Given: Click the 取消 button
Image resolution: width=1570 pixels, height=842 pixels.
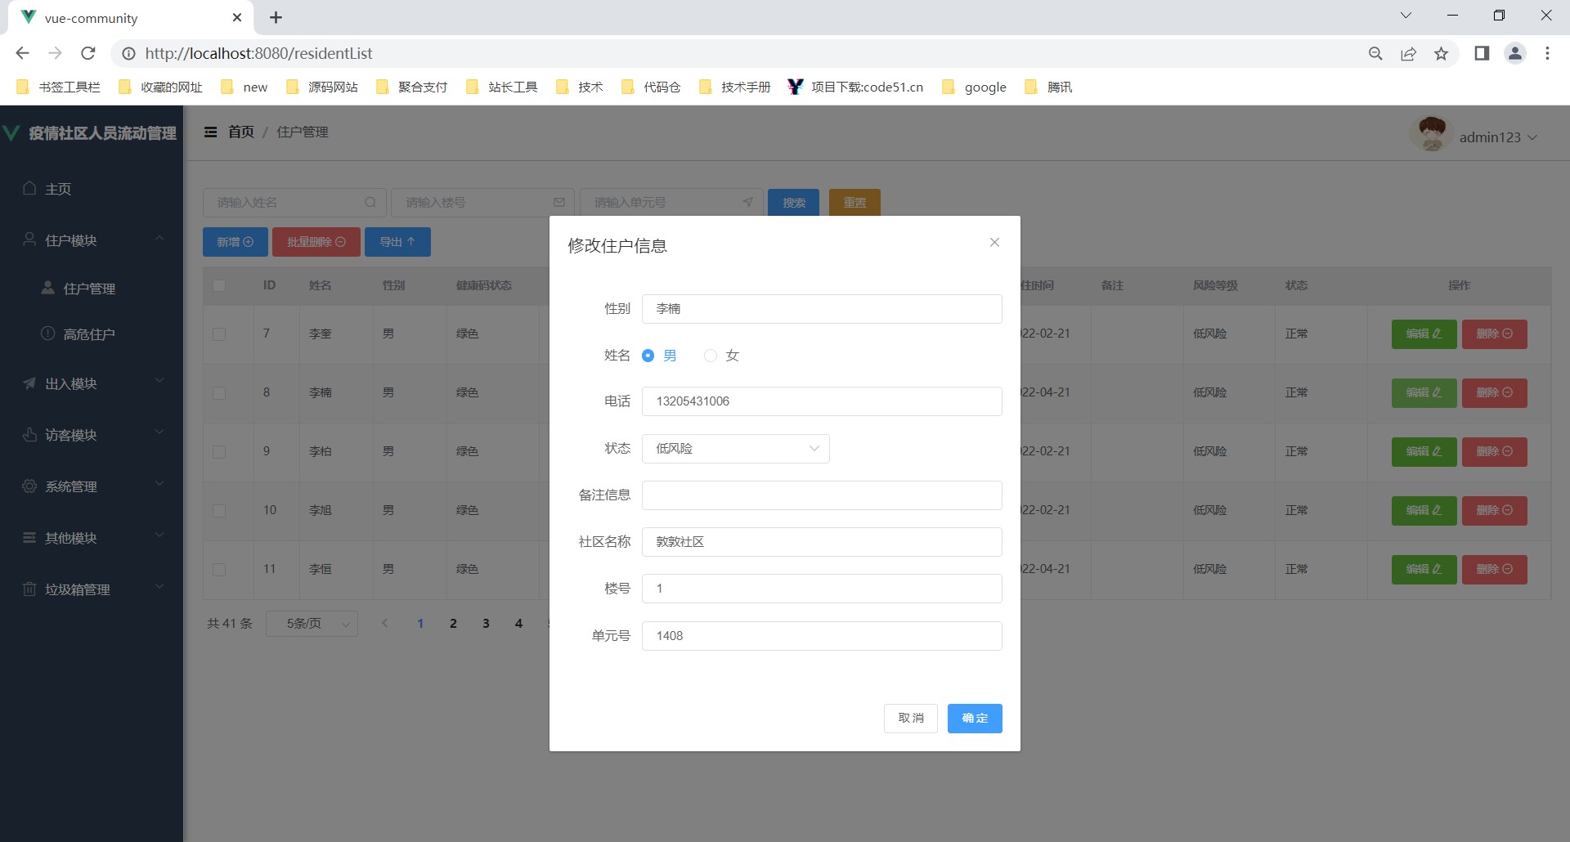Looking at the screenshot, I should pos(911,719).
